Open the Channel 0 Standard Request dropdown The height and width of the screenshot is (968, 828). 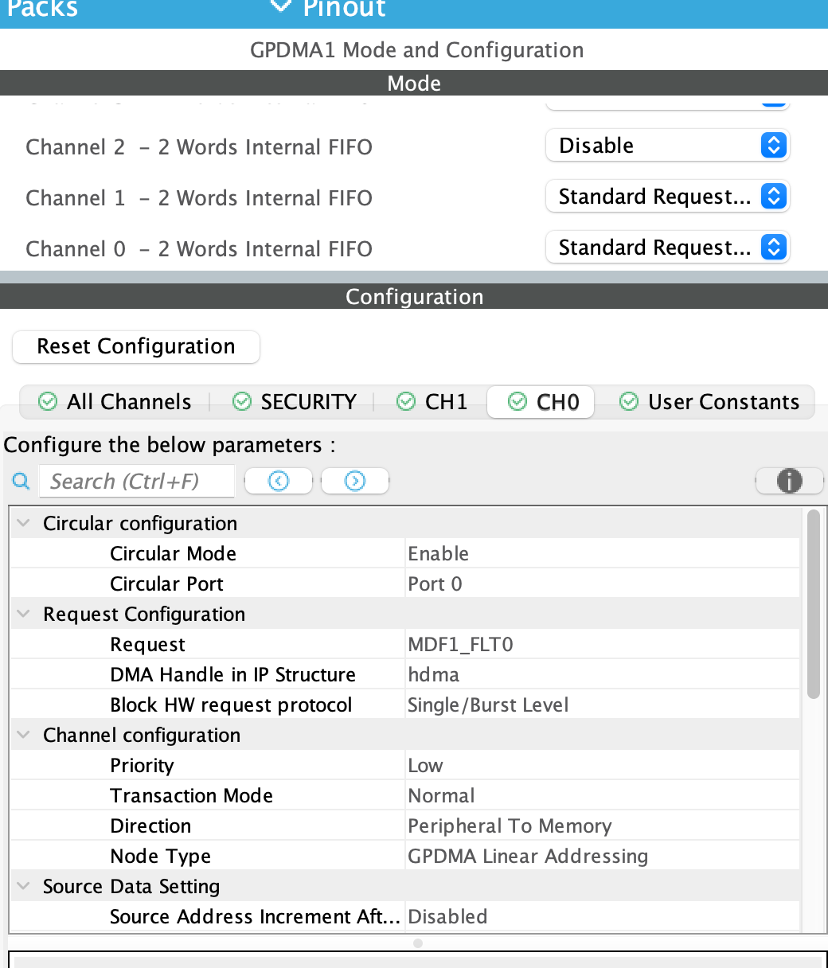click(667, 248)
